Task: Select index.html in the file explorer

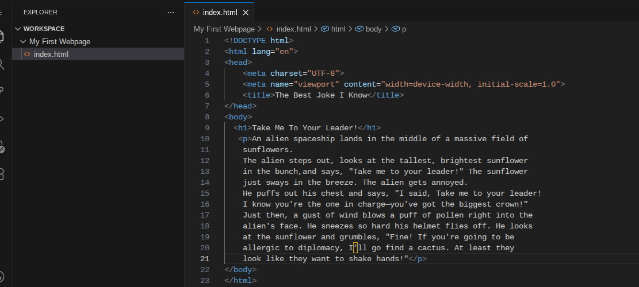Action: point(51,54)
